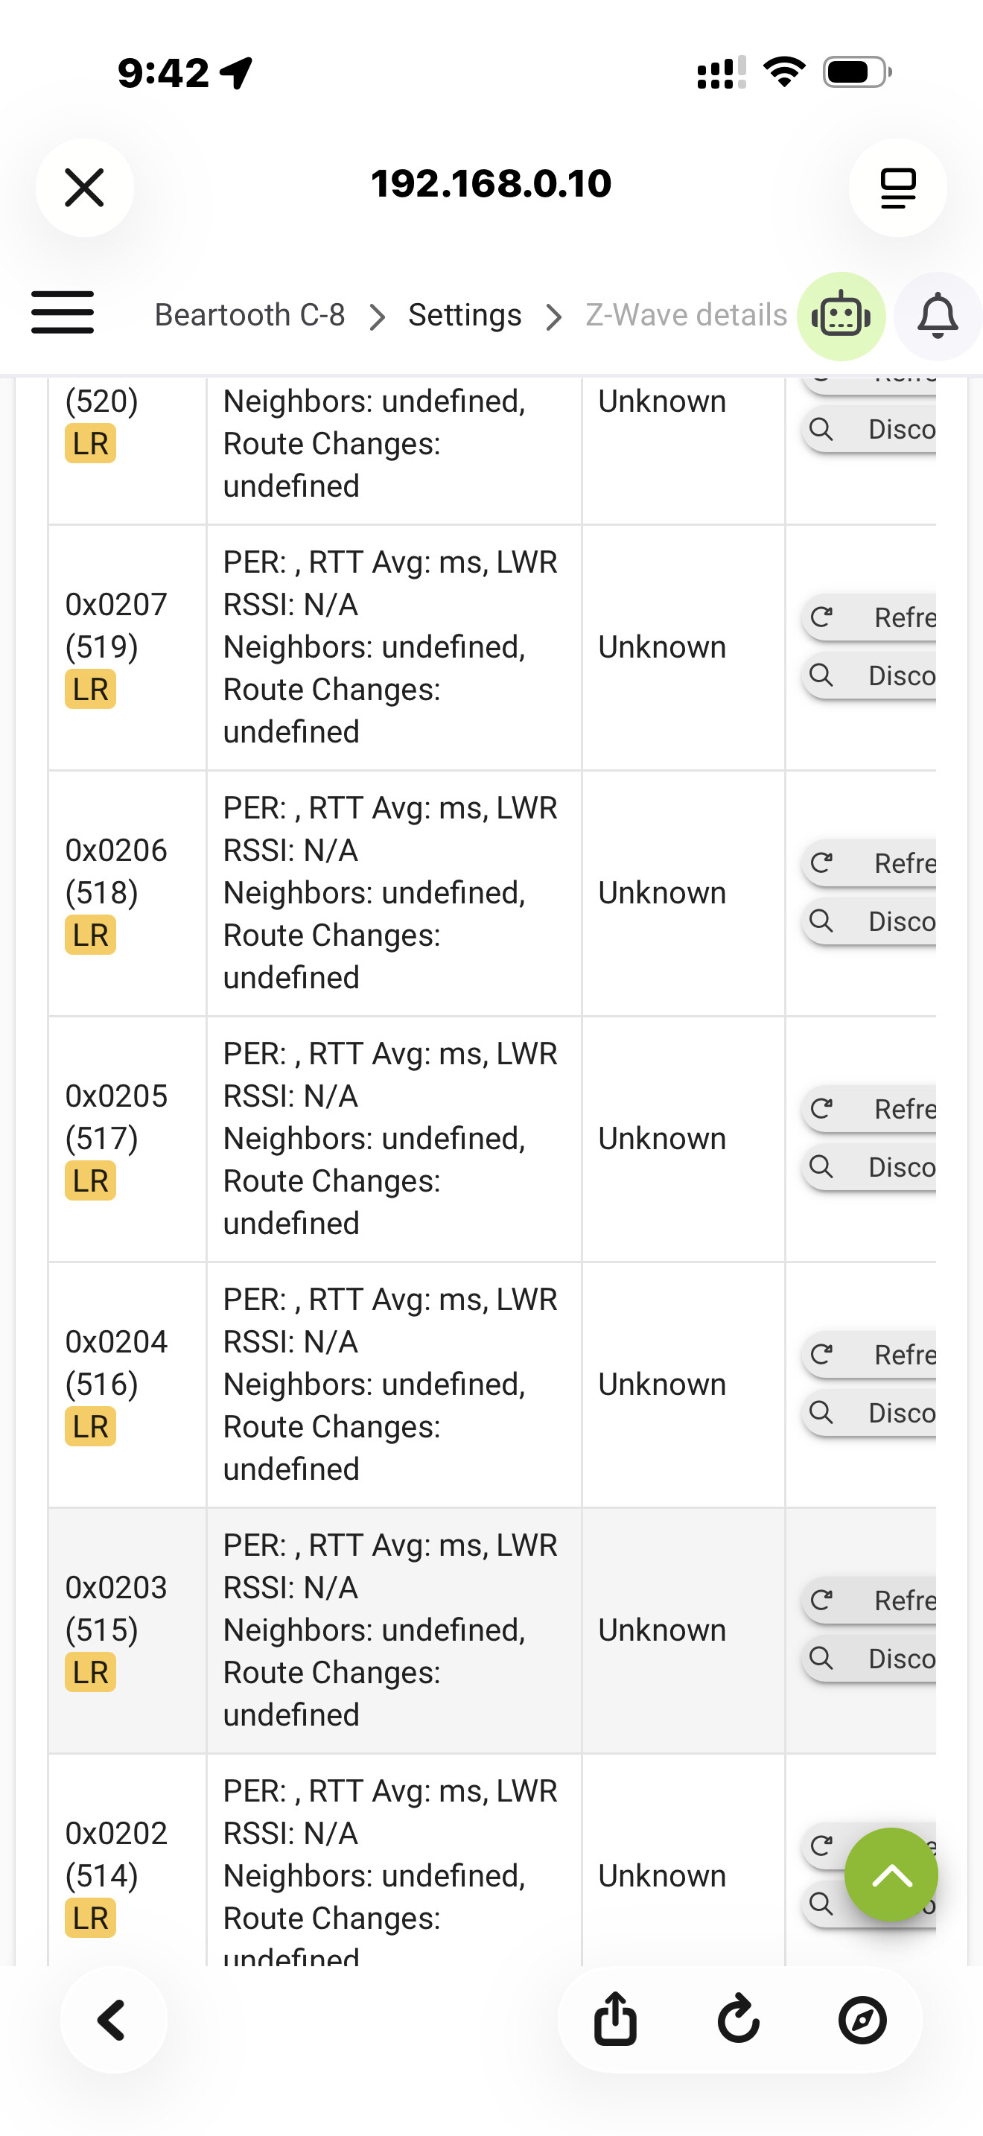Close the in-app browser with X
Viewport: 983px width, 2136px height.
85,188
